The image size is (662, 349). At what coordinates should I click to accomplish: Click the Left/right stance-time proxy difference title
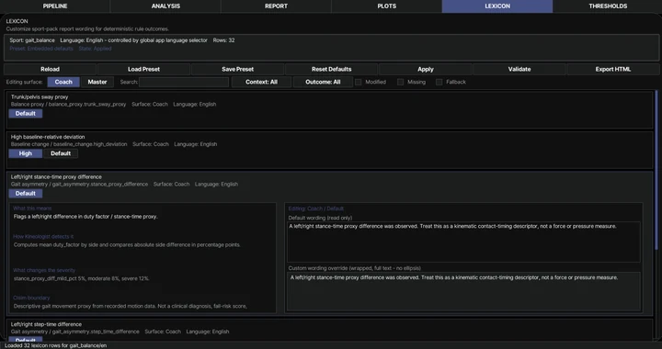coord(56,177)
